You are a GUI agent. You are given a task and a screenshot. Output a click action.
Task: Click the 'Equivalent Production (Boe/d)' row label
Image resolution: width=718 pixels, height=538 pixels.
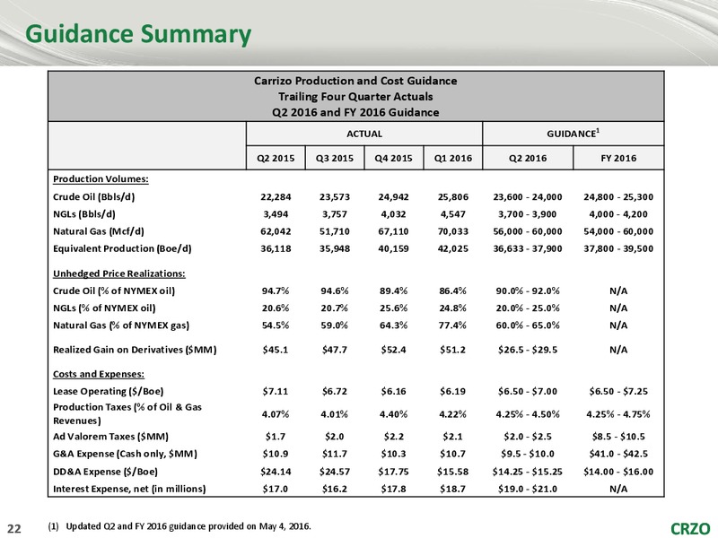(122, 249)
